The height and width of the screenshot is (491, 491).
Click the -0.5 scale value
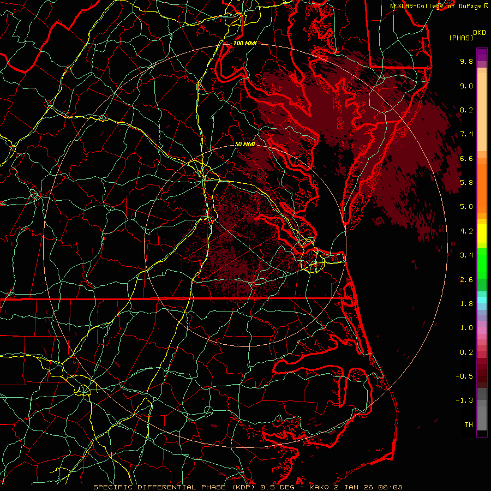[464, 376]
